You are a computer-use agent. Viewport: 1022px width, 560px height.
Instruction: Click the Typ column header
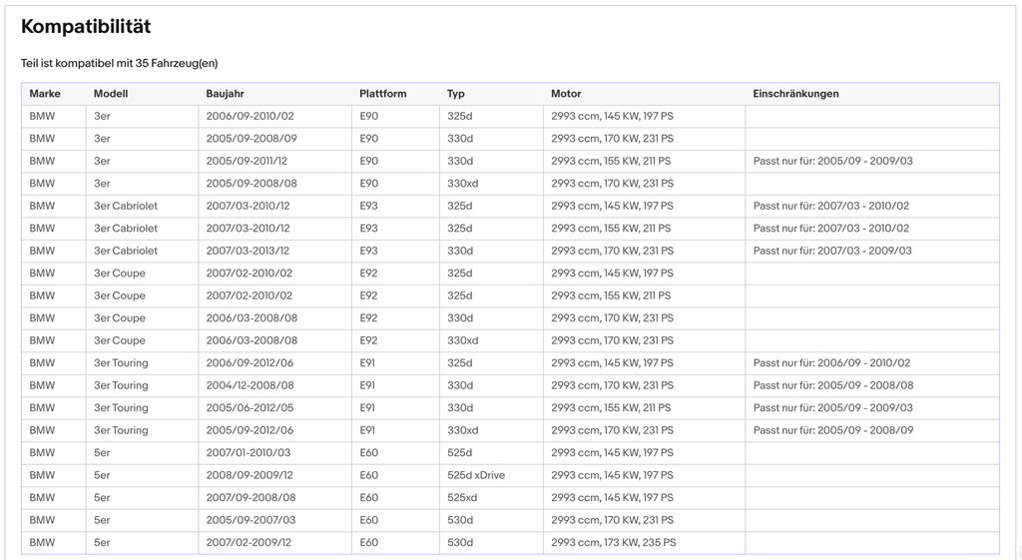(x=455, y=94)
